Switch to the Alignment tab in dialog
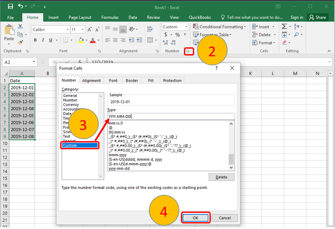 pos(91,80)
